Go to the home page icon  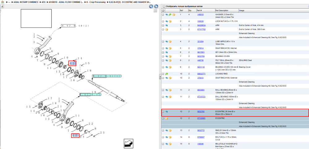point(2,2)
